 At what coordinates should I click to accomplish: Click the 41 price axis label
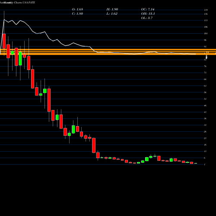tap(205, 112)
